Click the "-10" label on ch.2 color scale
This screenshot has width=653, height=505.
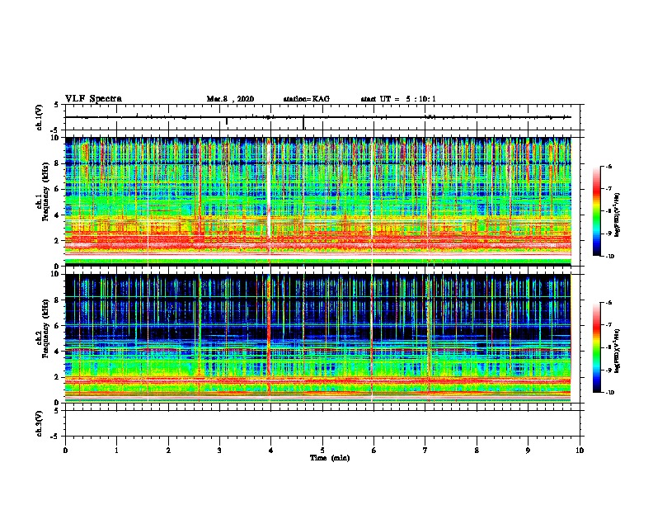pyautogui.click(x=609, y=393)
